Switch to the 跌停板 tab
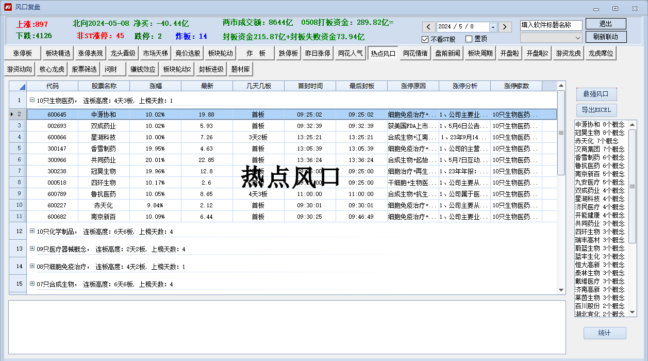Screen dimensions: 648x361 click(288, 54)
